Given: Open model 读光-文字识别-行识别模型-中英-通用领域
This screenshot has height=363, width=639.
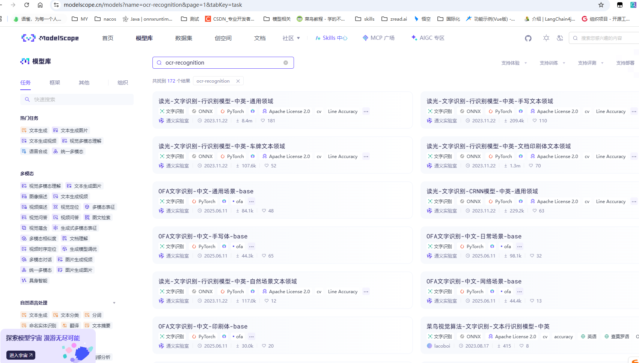Looking at the screenshot, I should click(216, 101).
